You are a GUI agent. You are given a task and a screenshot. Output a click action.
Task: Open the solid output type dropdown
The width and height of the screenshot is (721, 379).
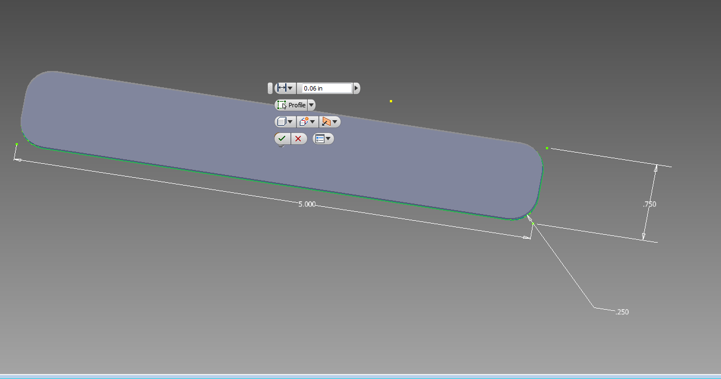click(x=290, y=121)
